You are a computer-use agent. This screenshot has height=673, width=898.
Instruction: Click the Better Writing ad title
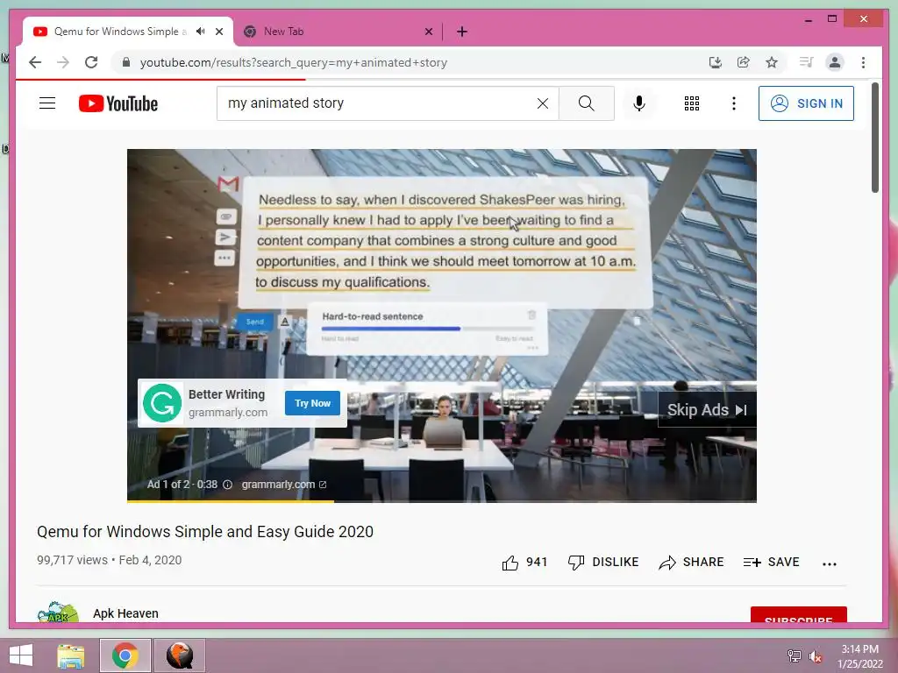(x=226, y=394)
